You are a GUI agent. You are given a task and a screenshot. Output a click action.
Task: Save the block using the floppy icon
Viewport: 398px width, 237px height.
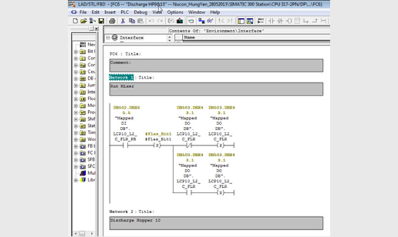[x=100, y=21]
